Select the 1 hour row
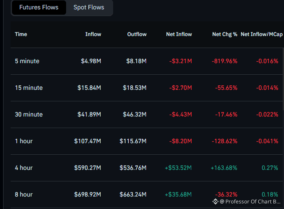Screen dimensions: 284x209 tap(146, 141)
